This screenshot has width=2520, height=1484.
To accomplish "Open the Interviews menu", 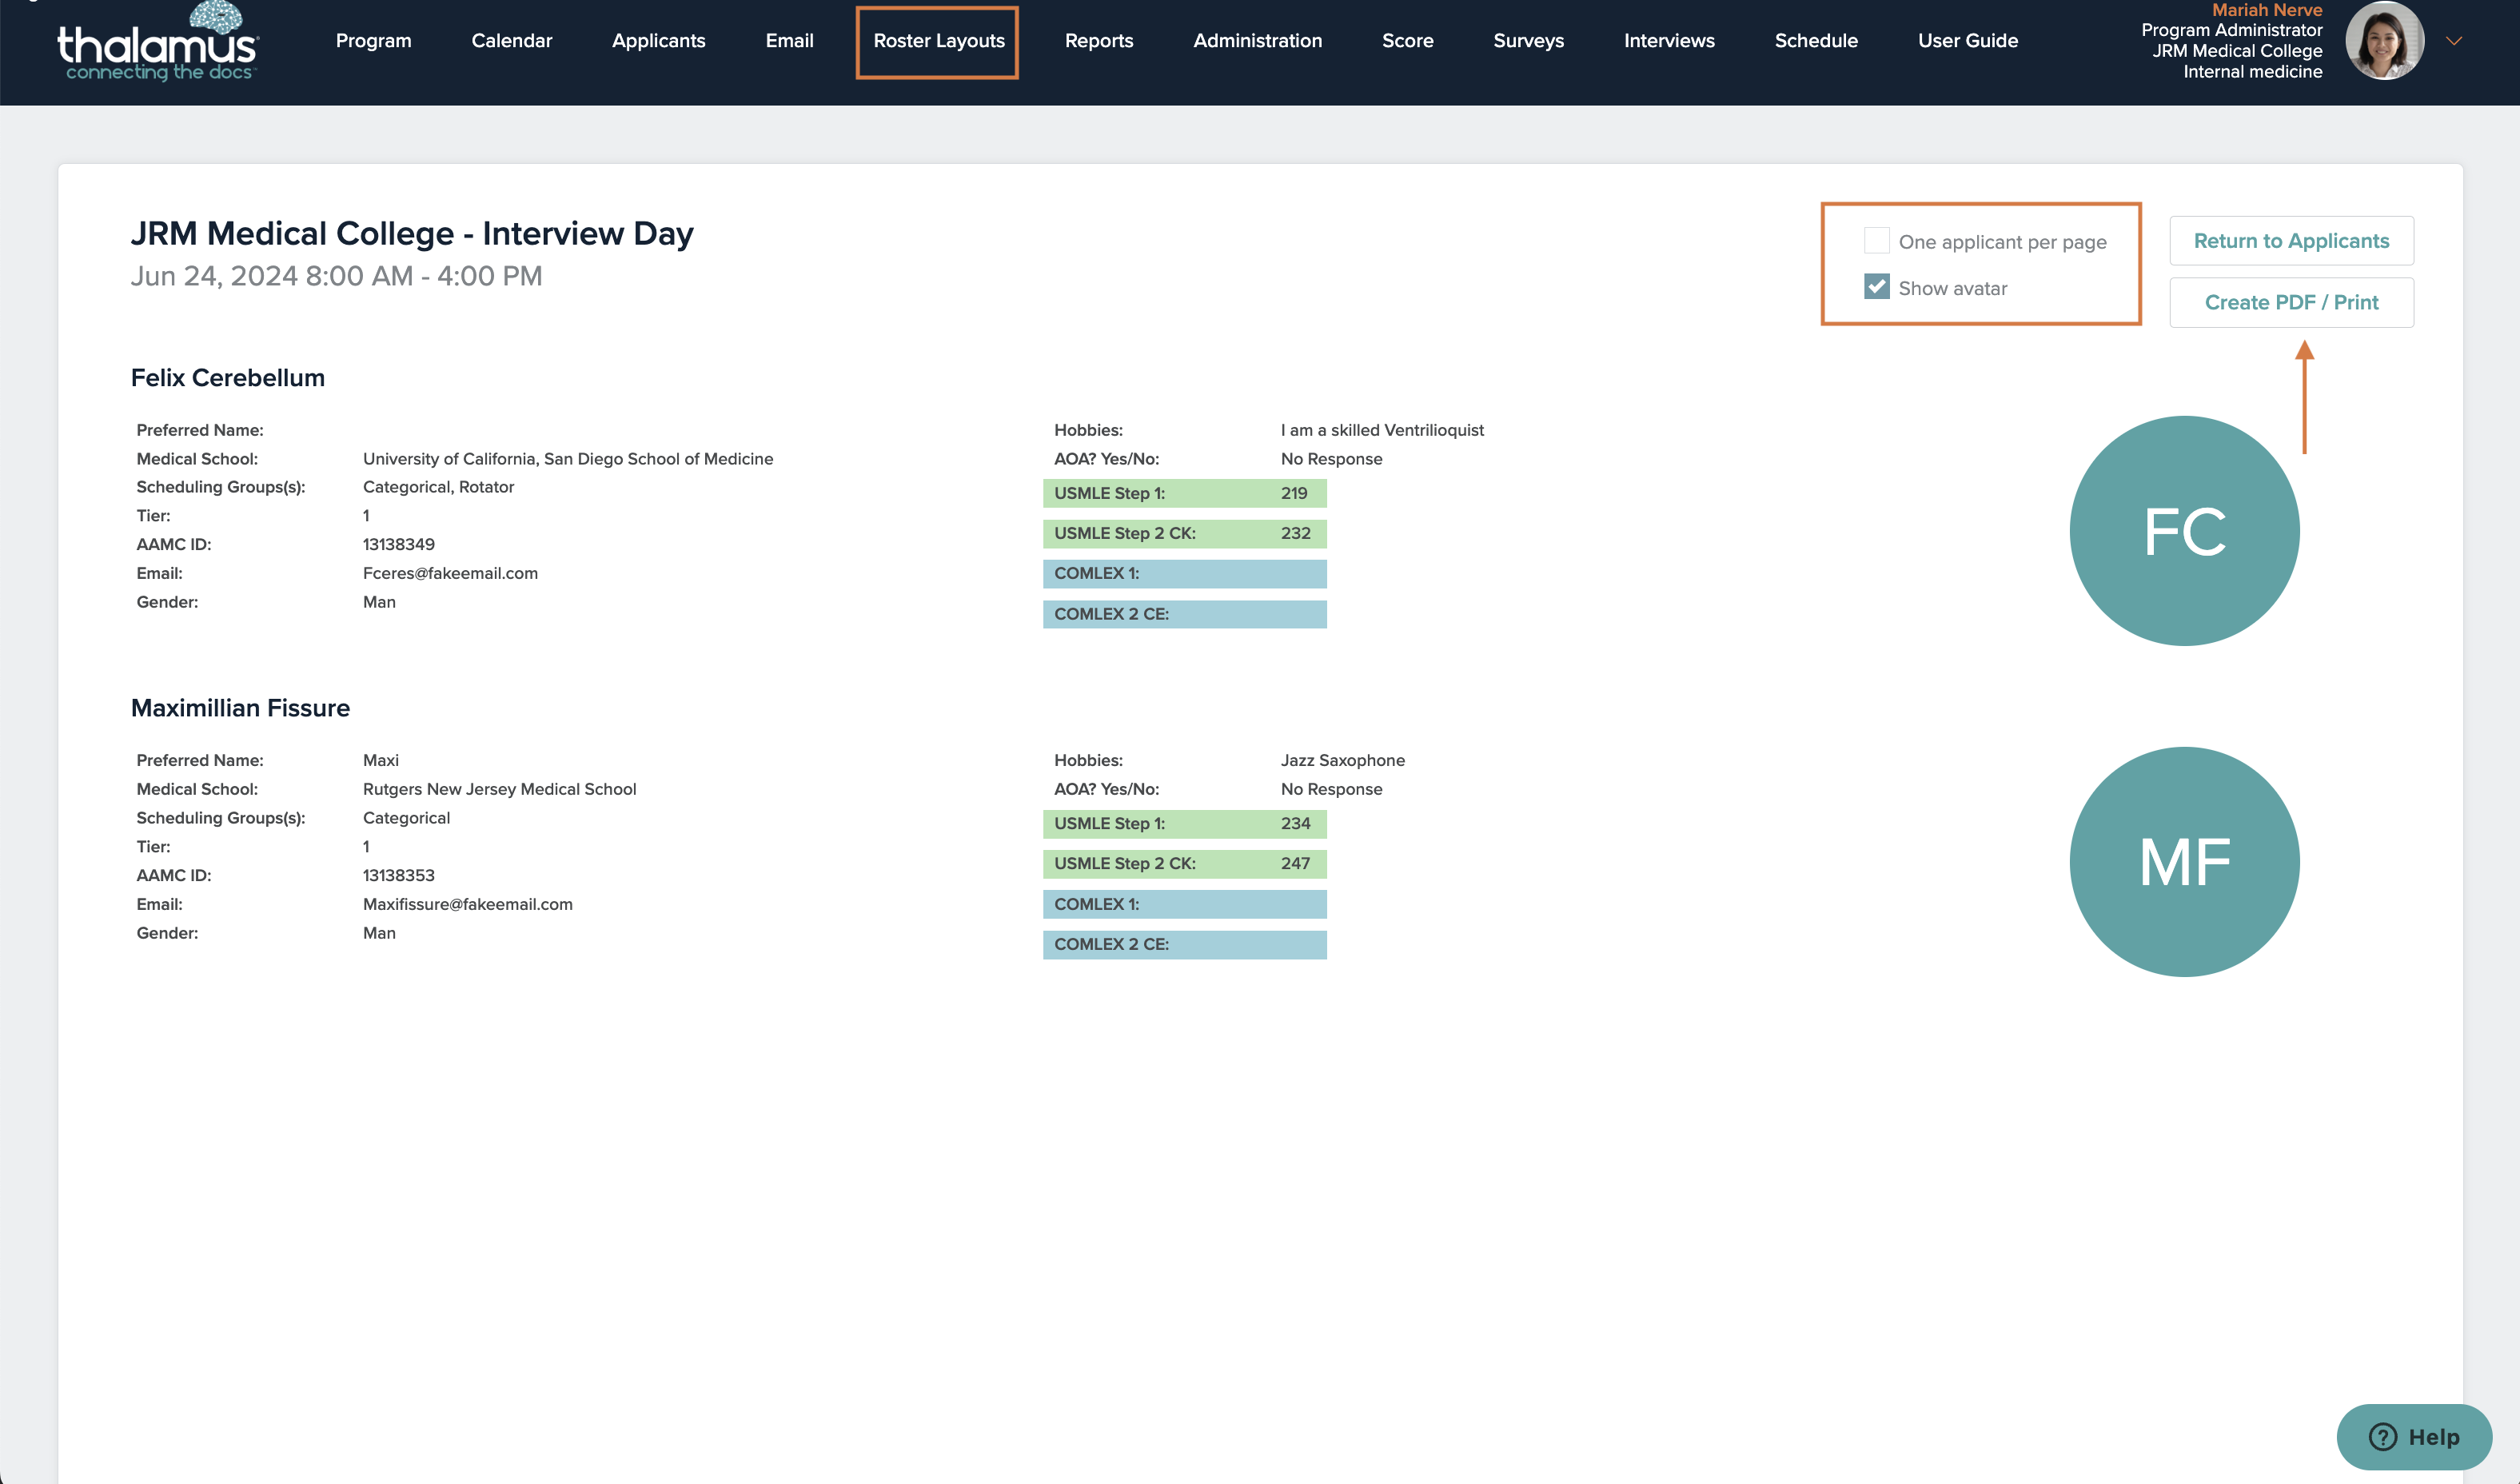I will tap(1669, 41).
